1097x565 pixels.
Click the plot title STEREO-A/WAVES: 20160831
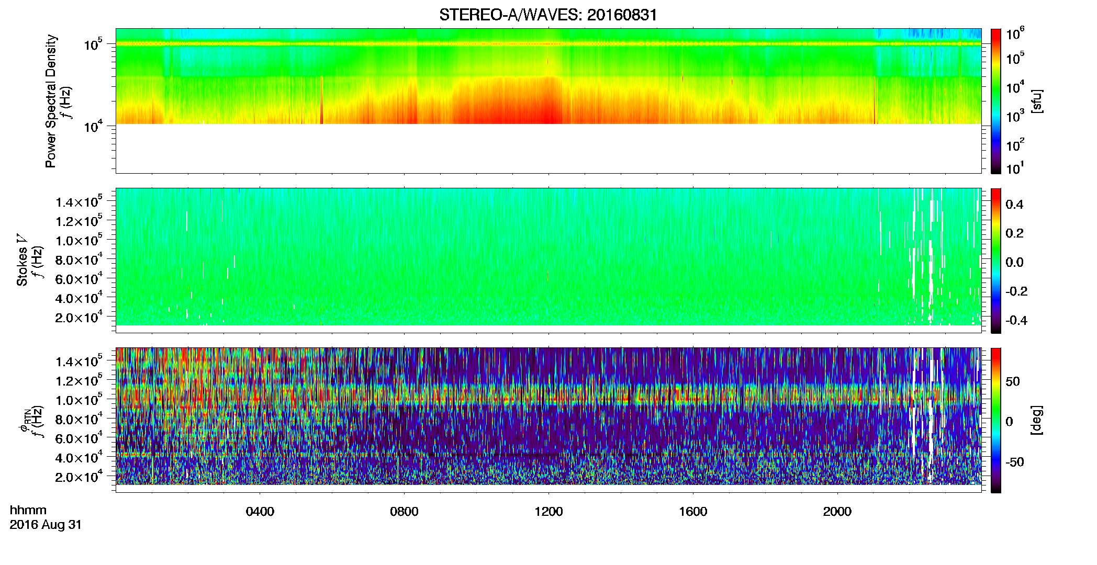(548, 15)
